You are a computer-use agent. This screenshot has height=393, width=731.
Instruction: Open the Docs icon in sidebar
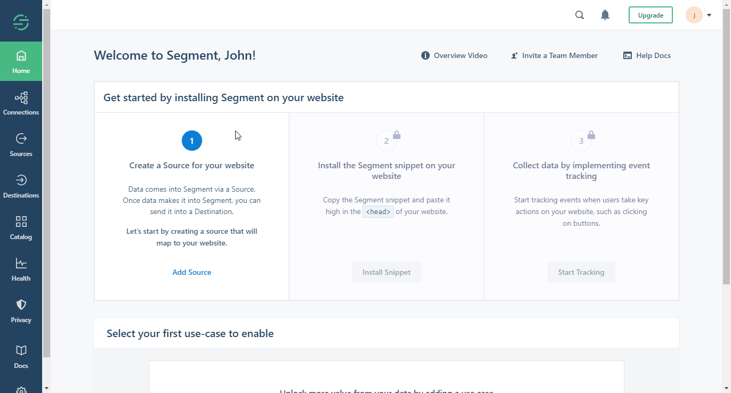coord(21,356)
